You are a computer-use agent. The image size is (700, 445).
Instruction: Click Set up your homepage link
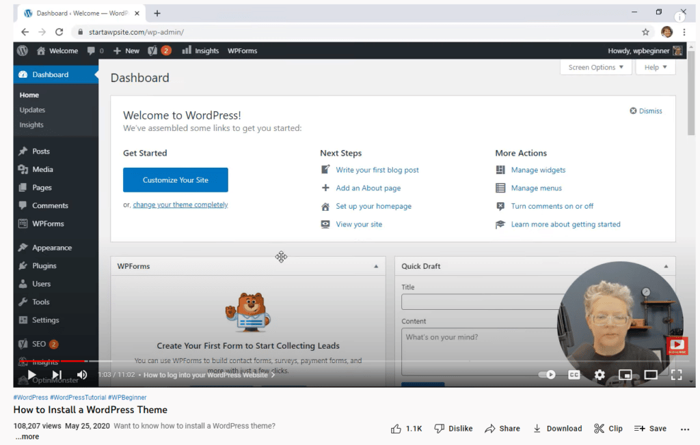click(x=374, y=206)
